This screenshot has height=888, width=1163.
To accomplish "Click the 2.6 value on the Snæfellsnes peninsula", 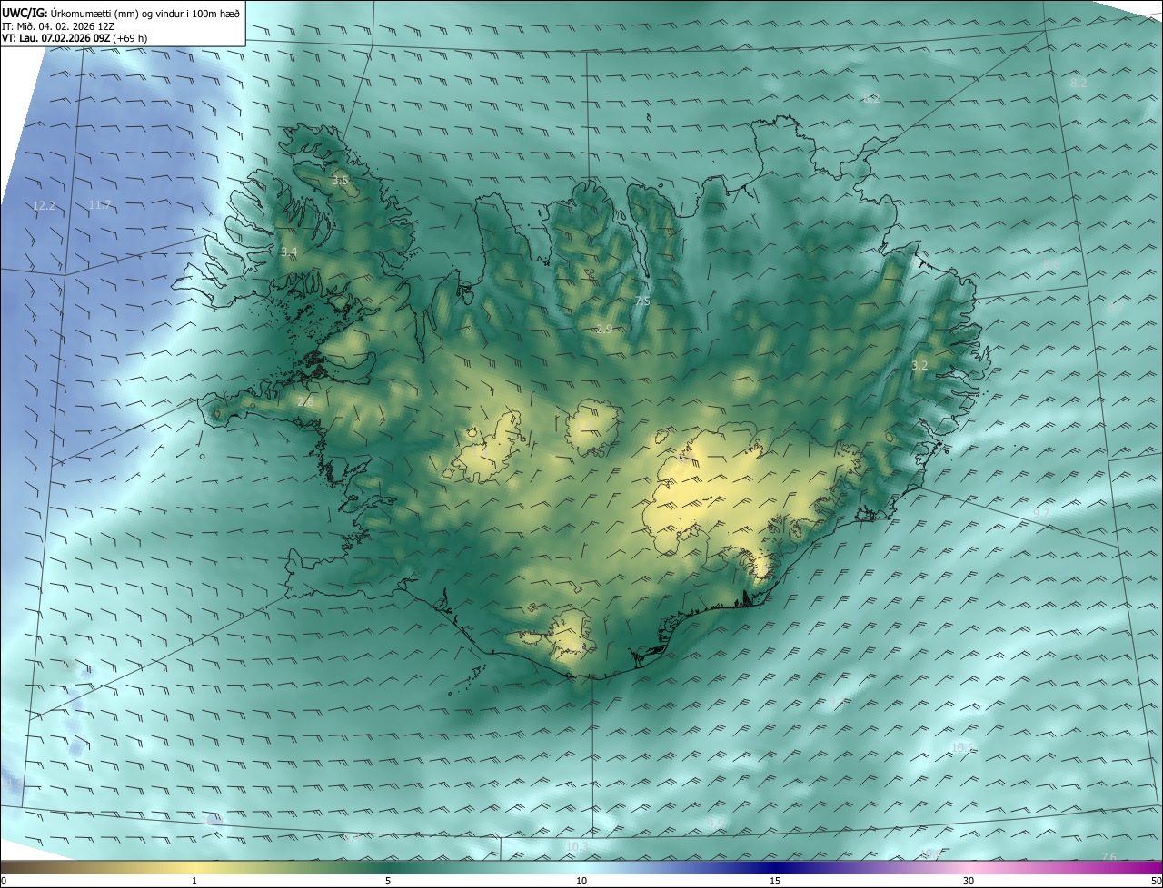I will point(304,401).
